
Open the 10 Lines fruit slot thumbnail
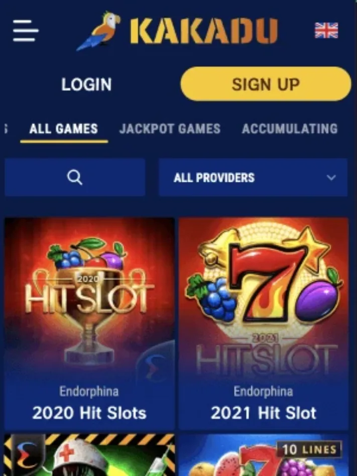pos(264,455)
